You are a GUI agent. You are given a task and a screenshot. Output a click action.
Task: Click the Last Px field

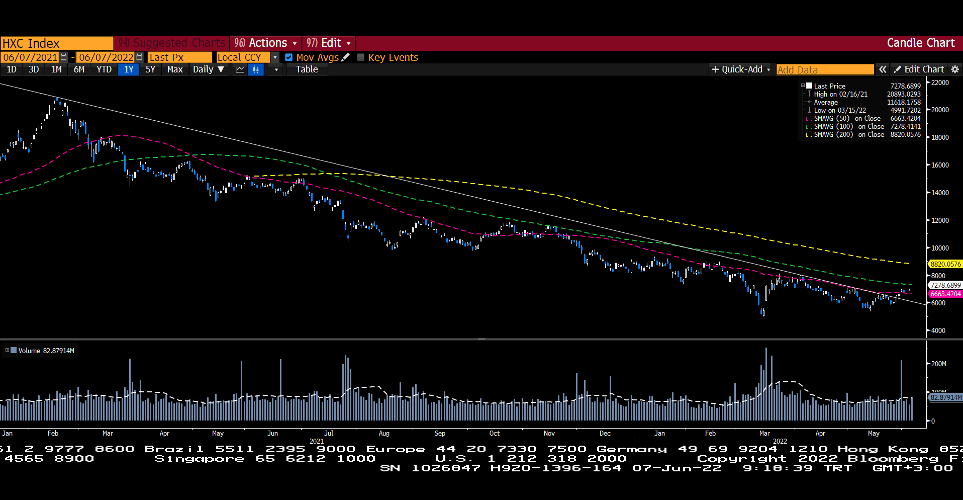coord(180,57)
